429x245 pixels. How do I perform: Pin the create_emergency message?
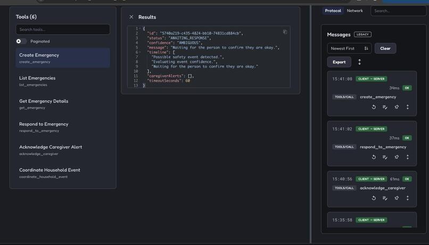click(x=397, y=107)
